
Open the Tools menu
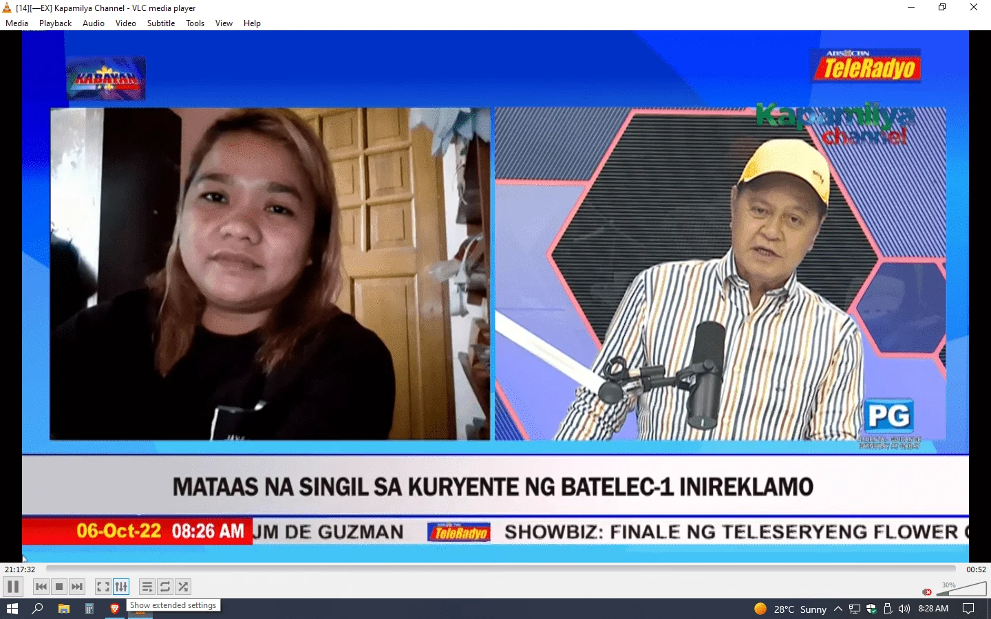(195, 23)
